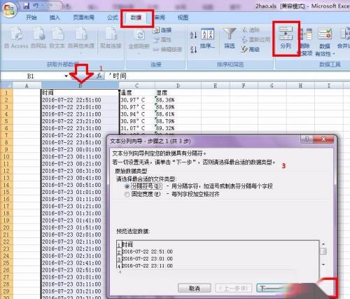Click 重新应用 to reapply filter
The image size is (350, 299).
point(255,39)
